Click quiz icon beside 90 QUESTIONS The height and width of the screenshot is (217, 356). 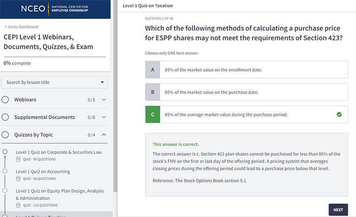pos(18,159)
